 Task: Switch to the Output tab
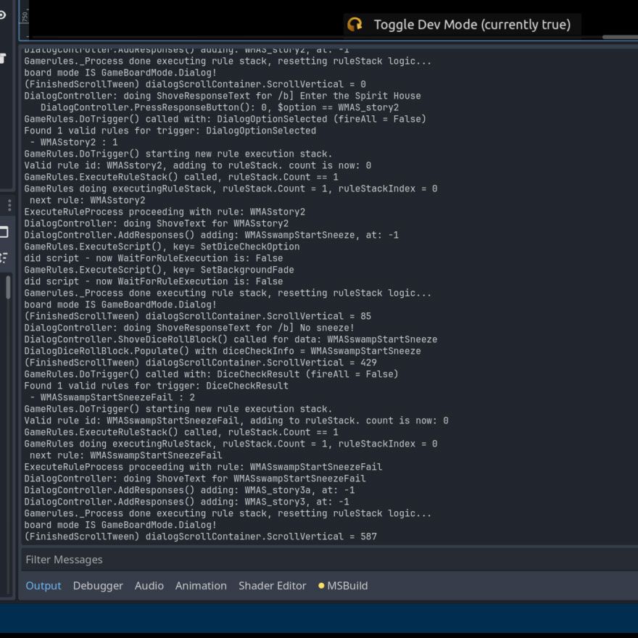(43, 586)
